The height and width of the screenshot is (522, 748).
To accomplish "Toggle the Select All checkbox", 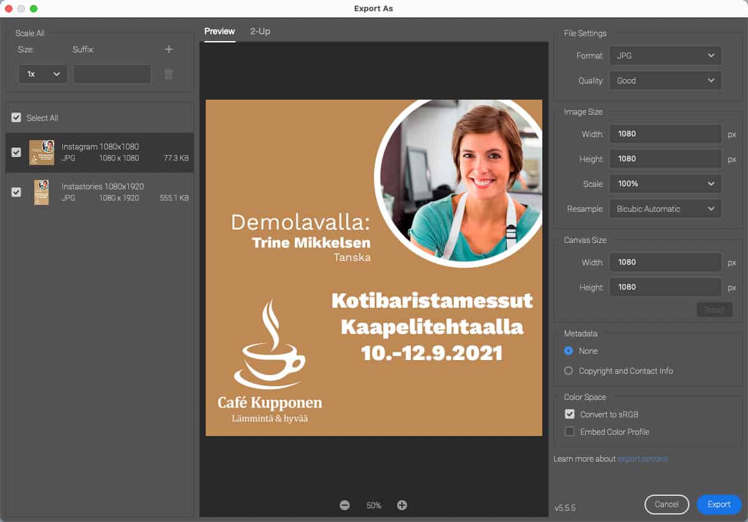I will (x=16, y=118).
